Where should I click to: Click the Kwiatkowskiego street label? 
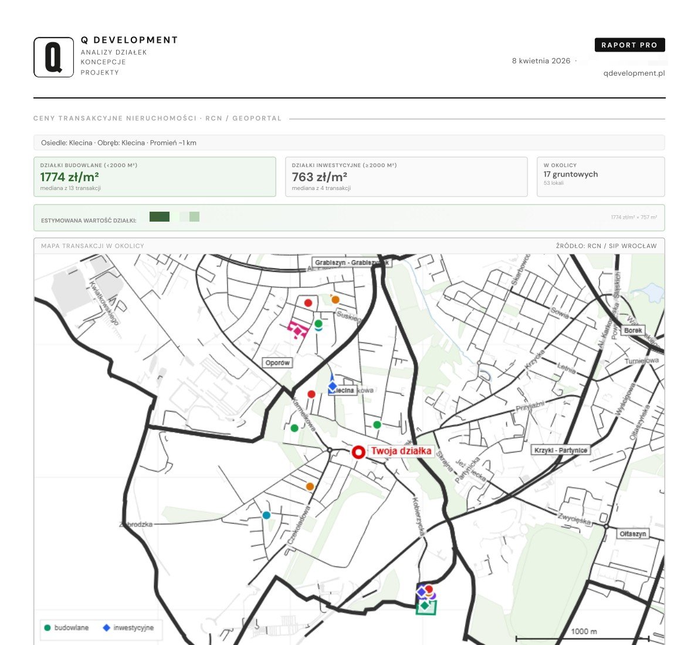pos(104,303)
